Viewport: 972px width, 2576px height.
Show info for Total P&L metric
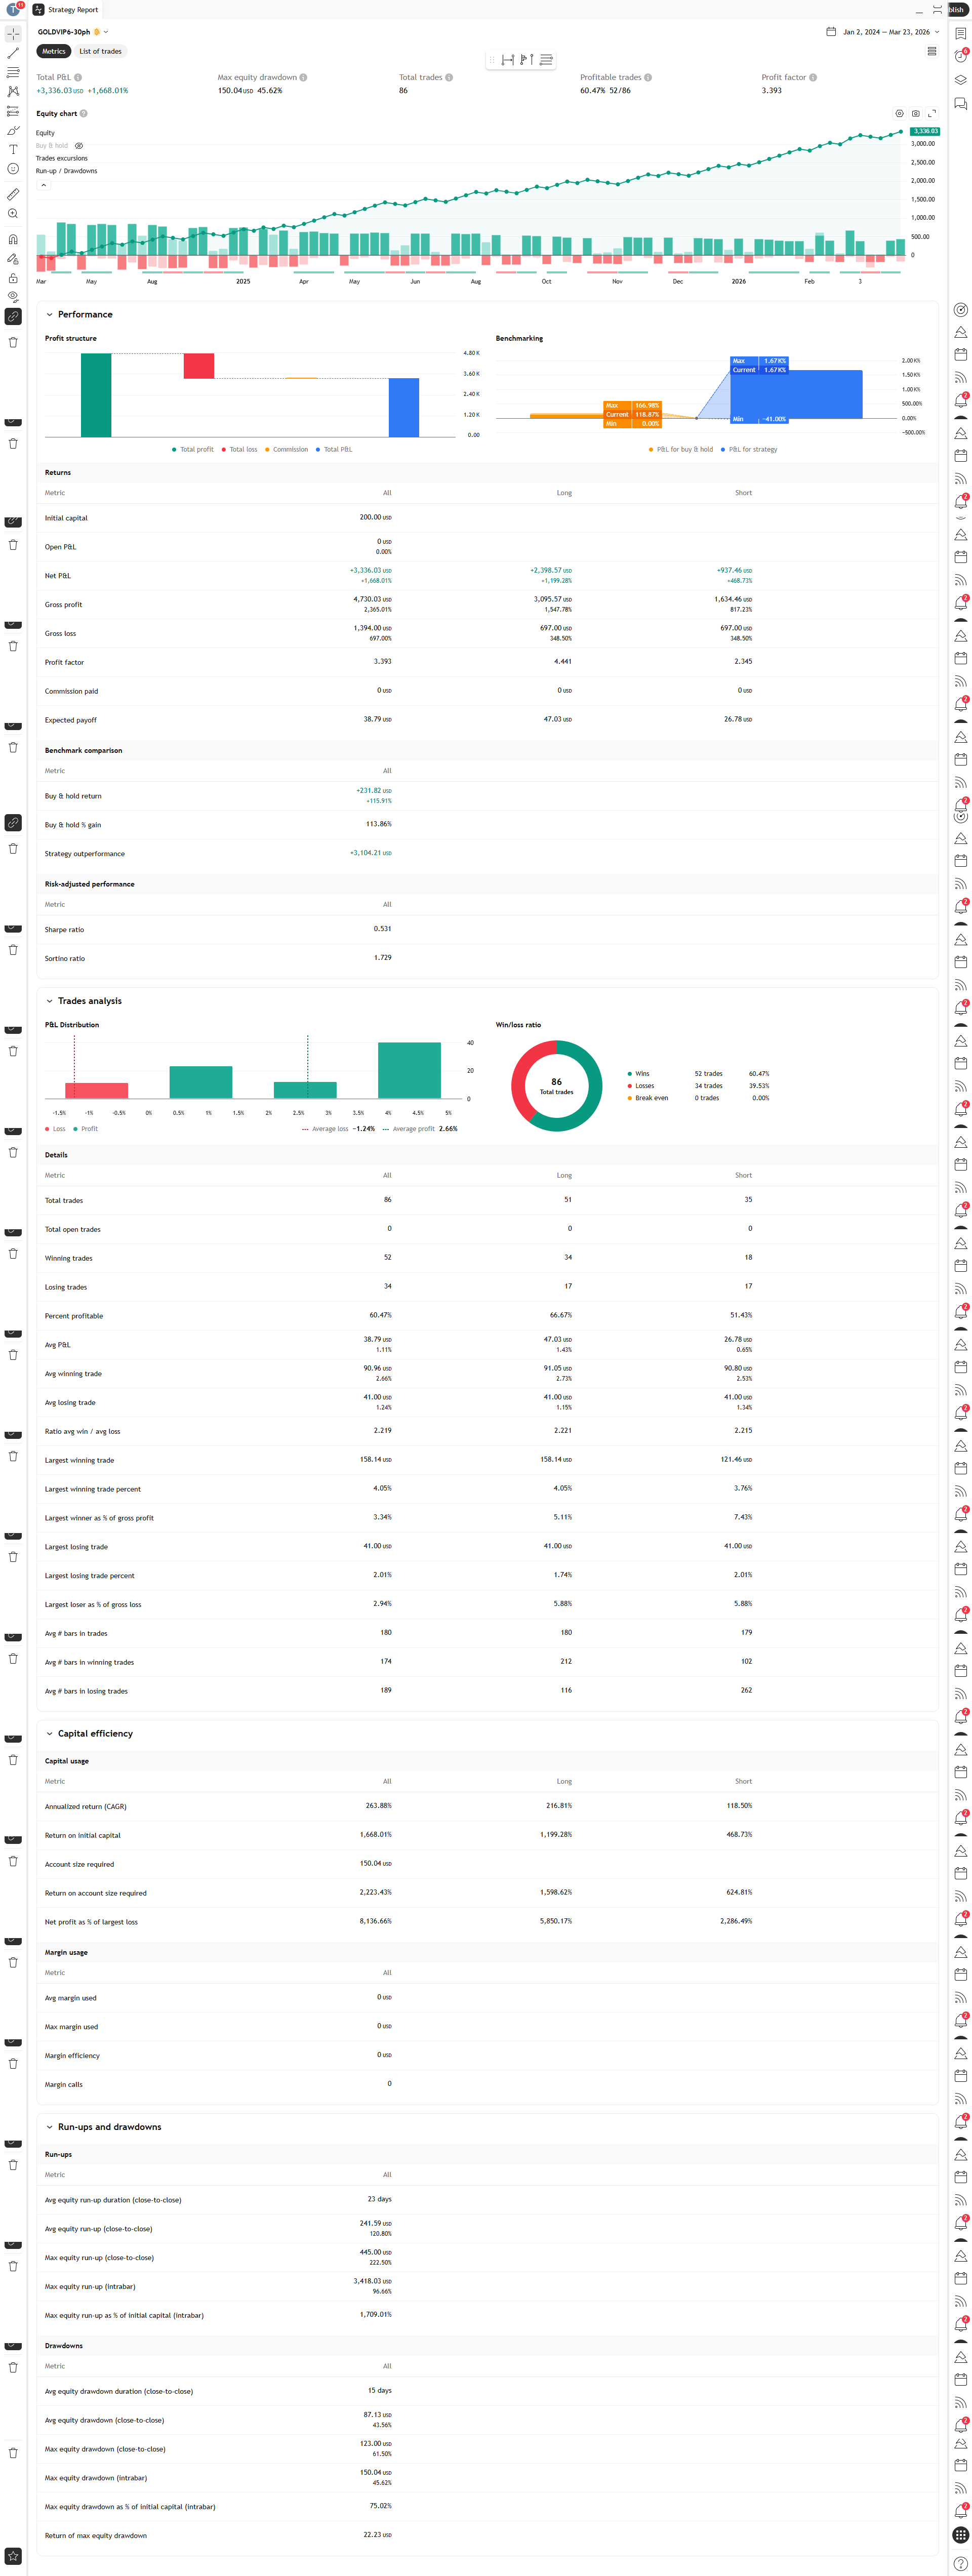click(x=78, y=77)
